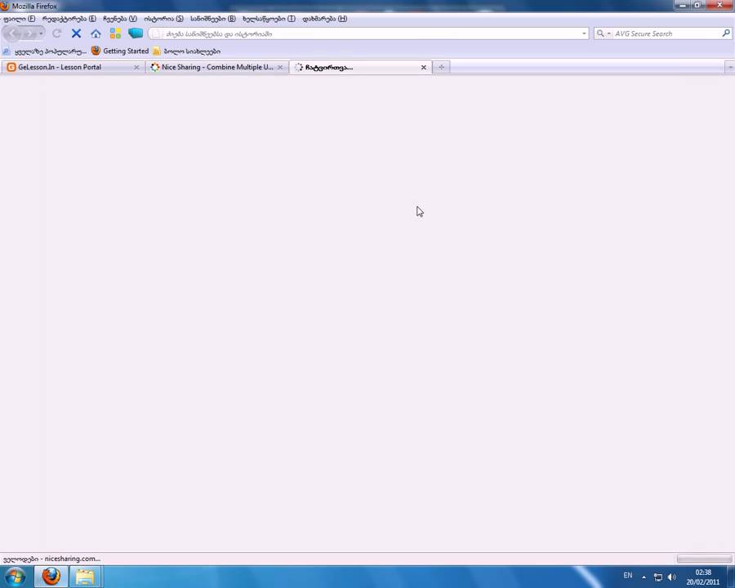Open Windows Explorer from the taskbar
This screenshot has height=588, width=735.
point(85,577)
